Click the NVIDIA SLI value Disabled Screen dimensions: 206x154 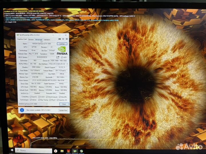pyautogui.click(x=37, y=93)
